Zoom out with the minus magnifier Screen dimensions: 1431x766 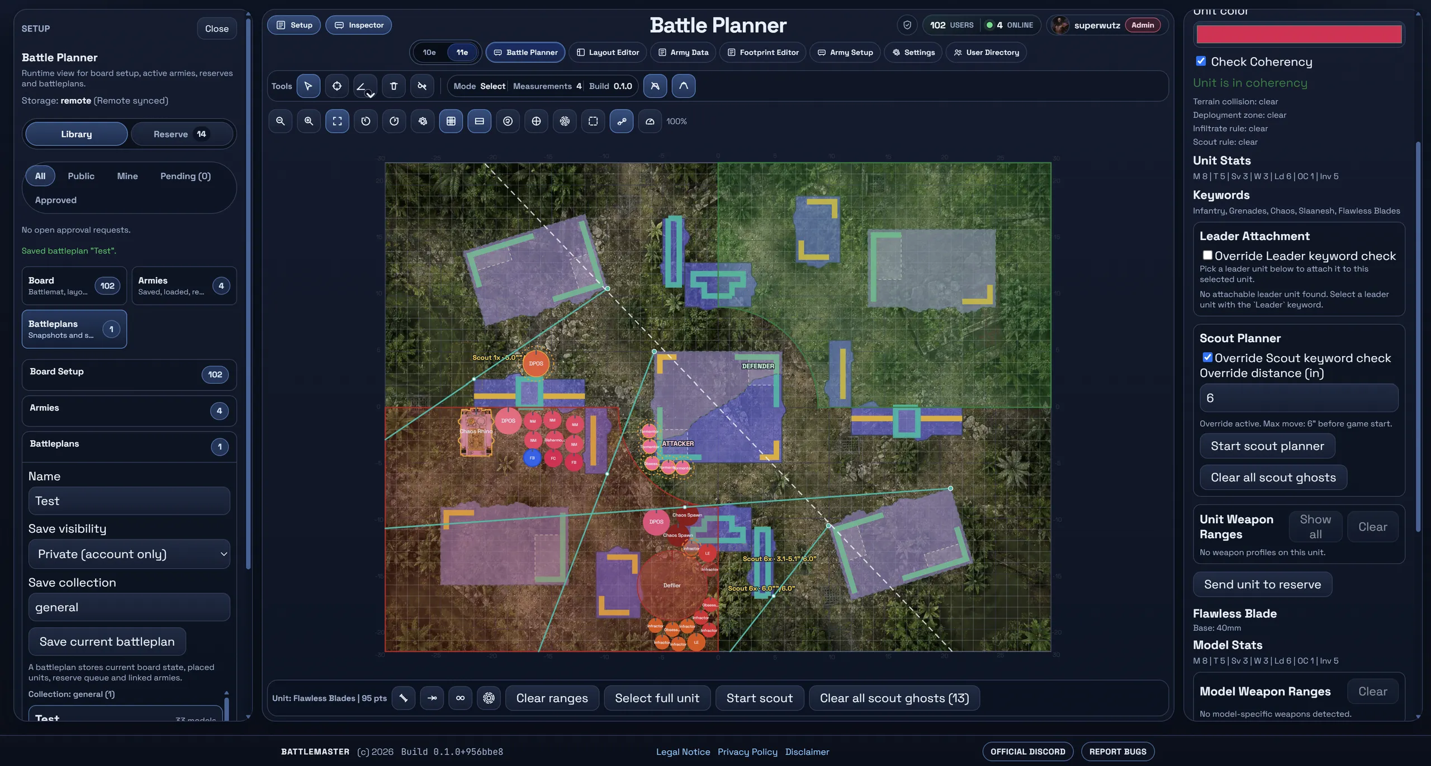(280, 121)
